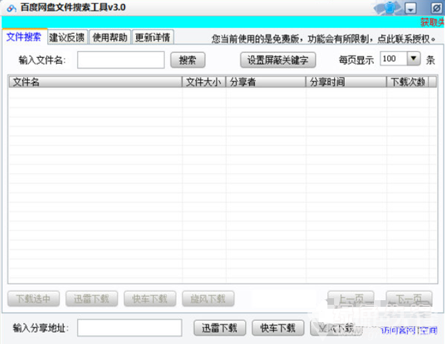Click the 迅雷下载 button below the results list
445x344 pixels.
point(92,299)
